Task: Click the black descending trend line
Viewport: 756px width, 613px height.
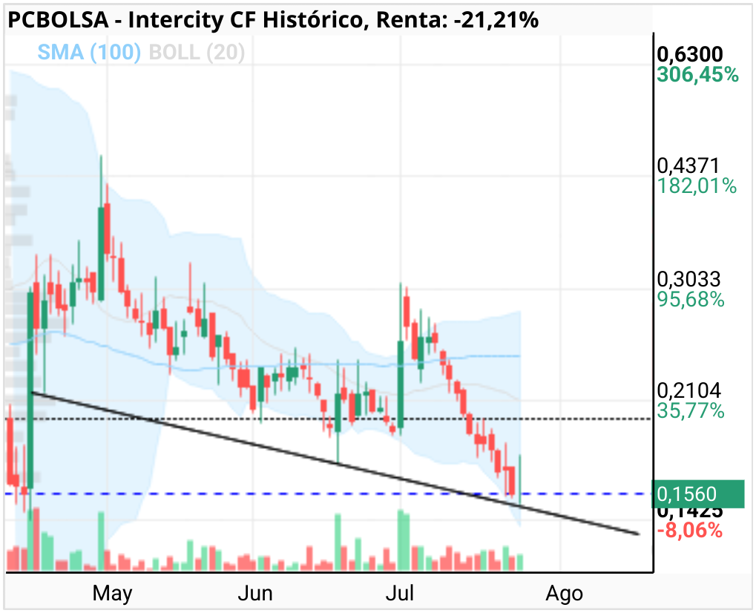Action: pyautogui.click(x=335, y=463)
